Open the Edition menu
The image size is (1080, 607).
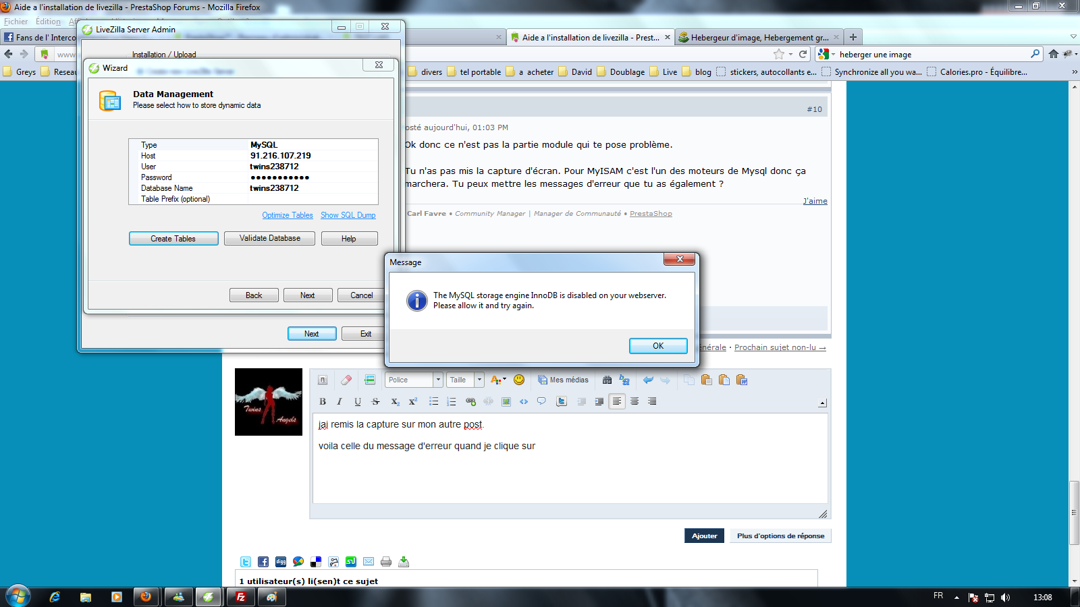[x=48, y=22]
